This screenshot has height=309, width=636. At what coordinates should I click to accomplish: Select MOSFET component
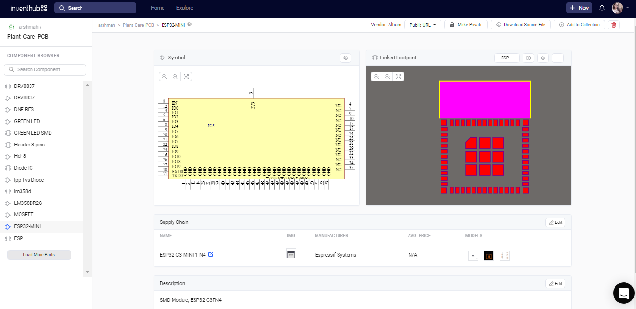pos(42,214)
